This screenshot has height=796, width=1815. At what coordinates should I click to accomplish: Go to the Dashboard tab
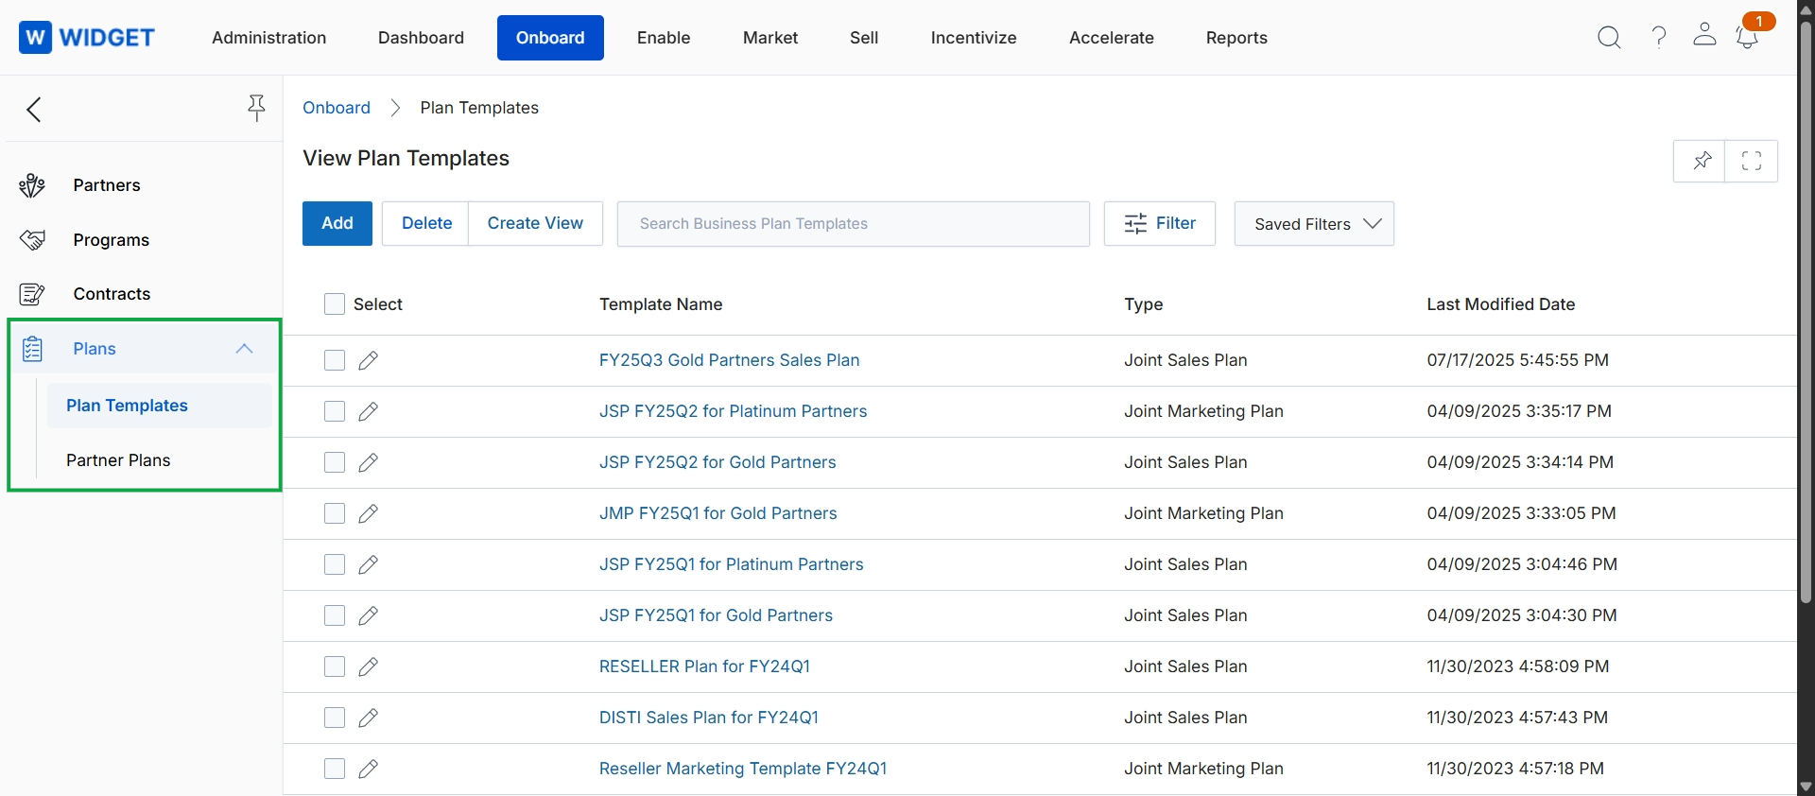tap(421, 38)
